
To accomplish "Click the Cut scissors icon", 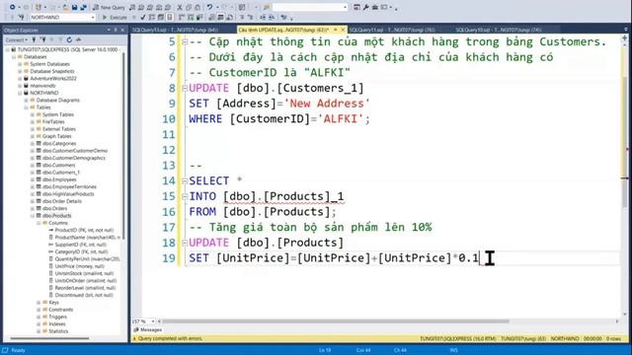I will pos(180,7).
